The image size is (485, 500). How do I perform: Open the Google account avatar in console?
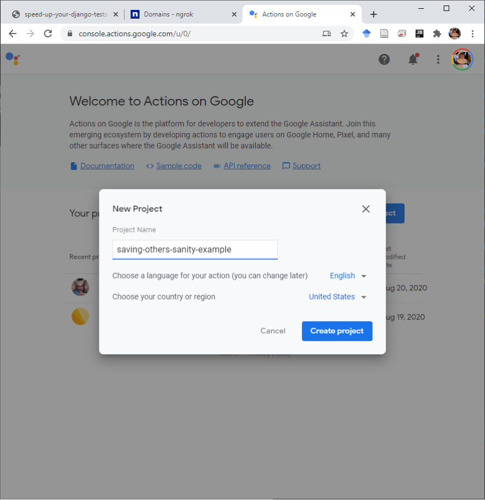(462, 59)
